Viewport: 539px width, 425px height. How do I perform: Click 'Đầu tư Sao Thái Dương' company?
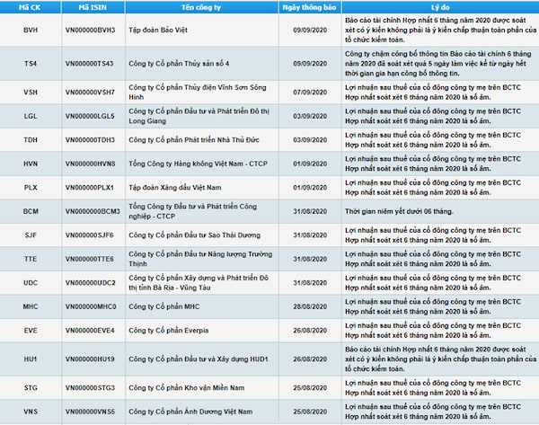tap(195, 235)
